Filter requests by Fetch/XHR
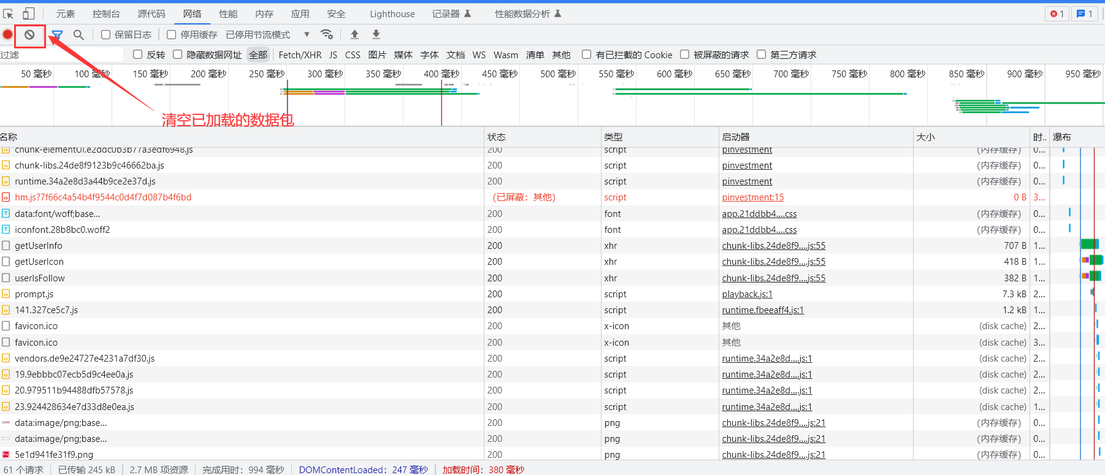Image resolution: width=1105 pixels, height=475 pixels. tap(300, 55)
